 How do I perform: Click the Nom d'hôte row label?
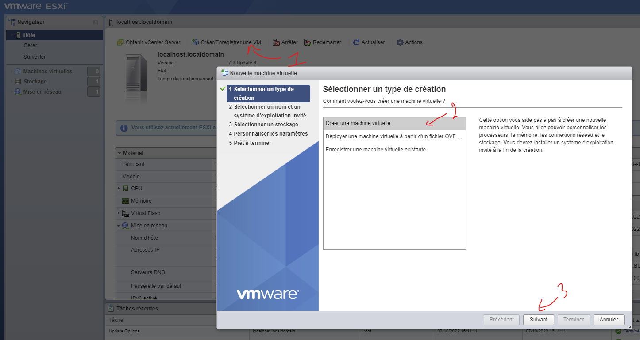[x=144, y=238]
